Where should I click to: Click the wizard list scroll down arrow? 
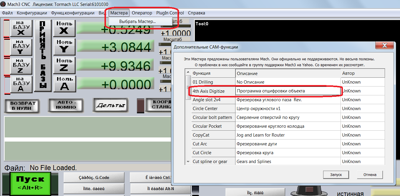pyautogui.click(x=188, y=162)
